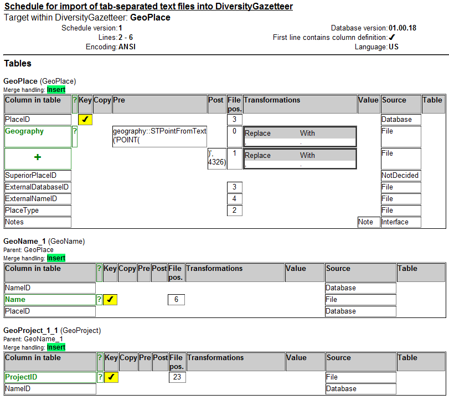The width and height of the screenshot is (449, 400).
Task: Click the PlaceID cell in GeoName_1 table
Action: pos(50,311)
